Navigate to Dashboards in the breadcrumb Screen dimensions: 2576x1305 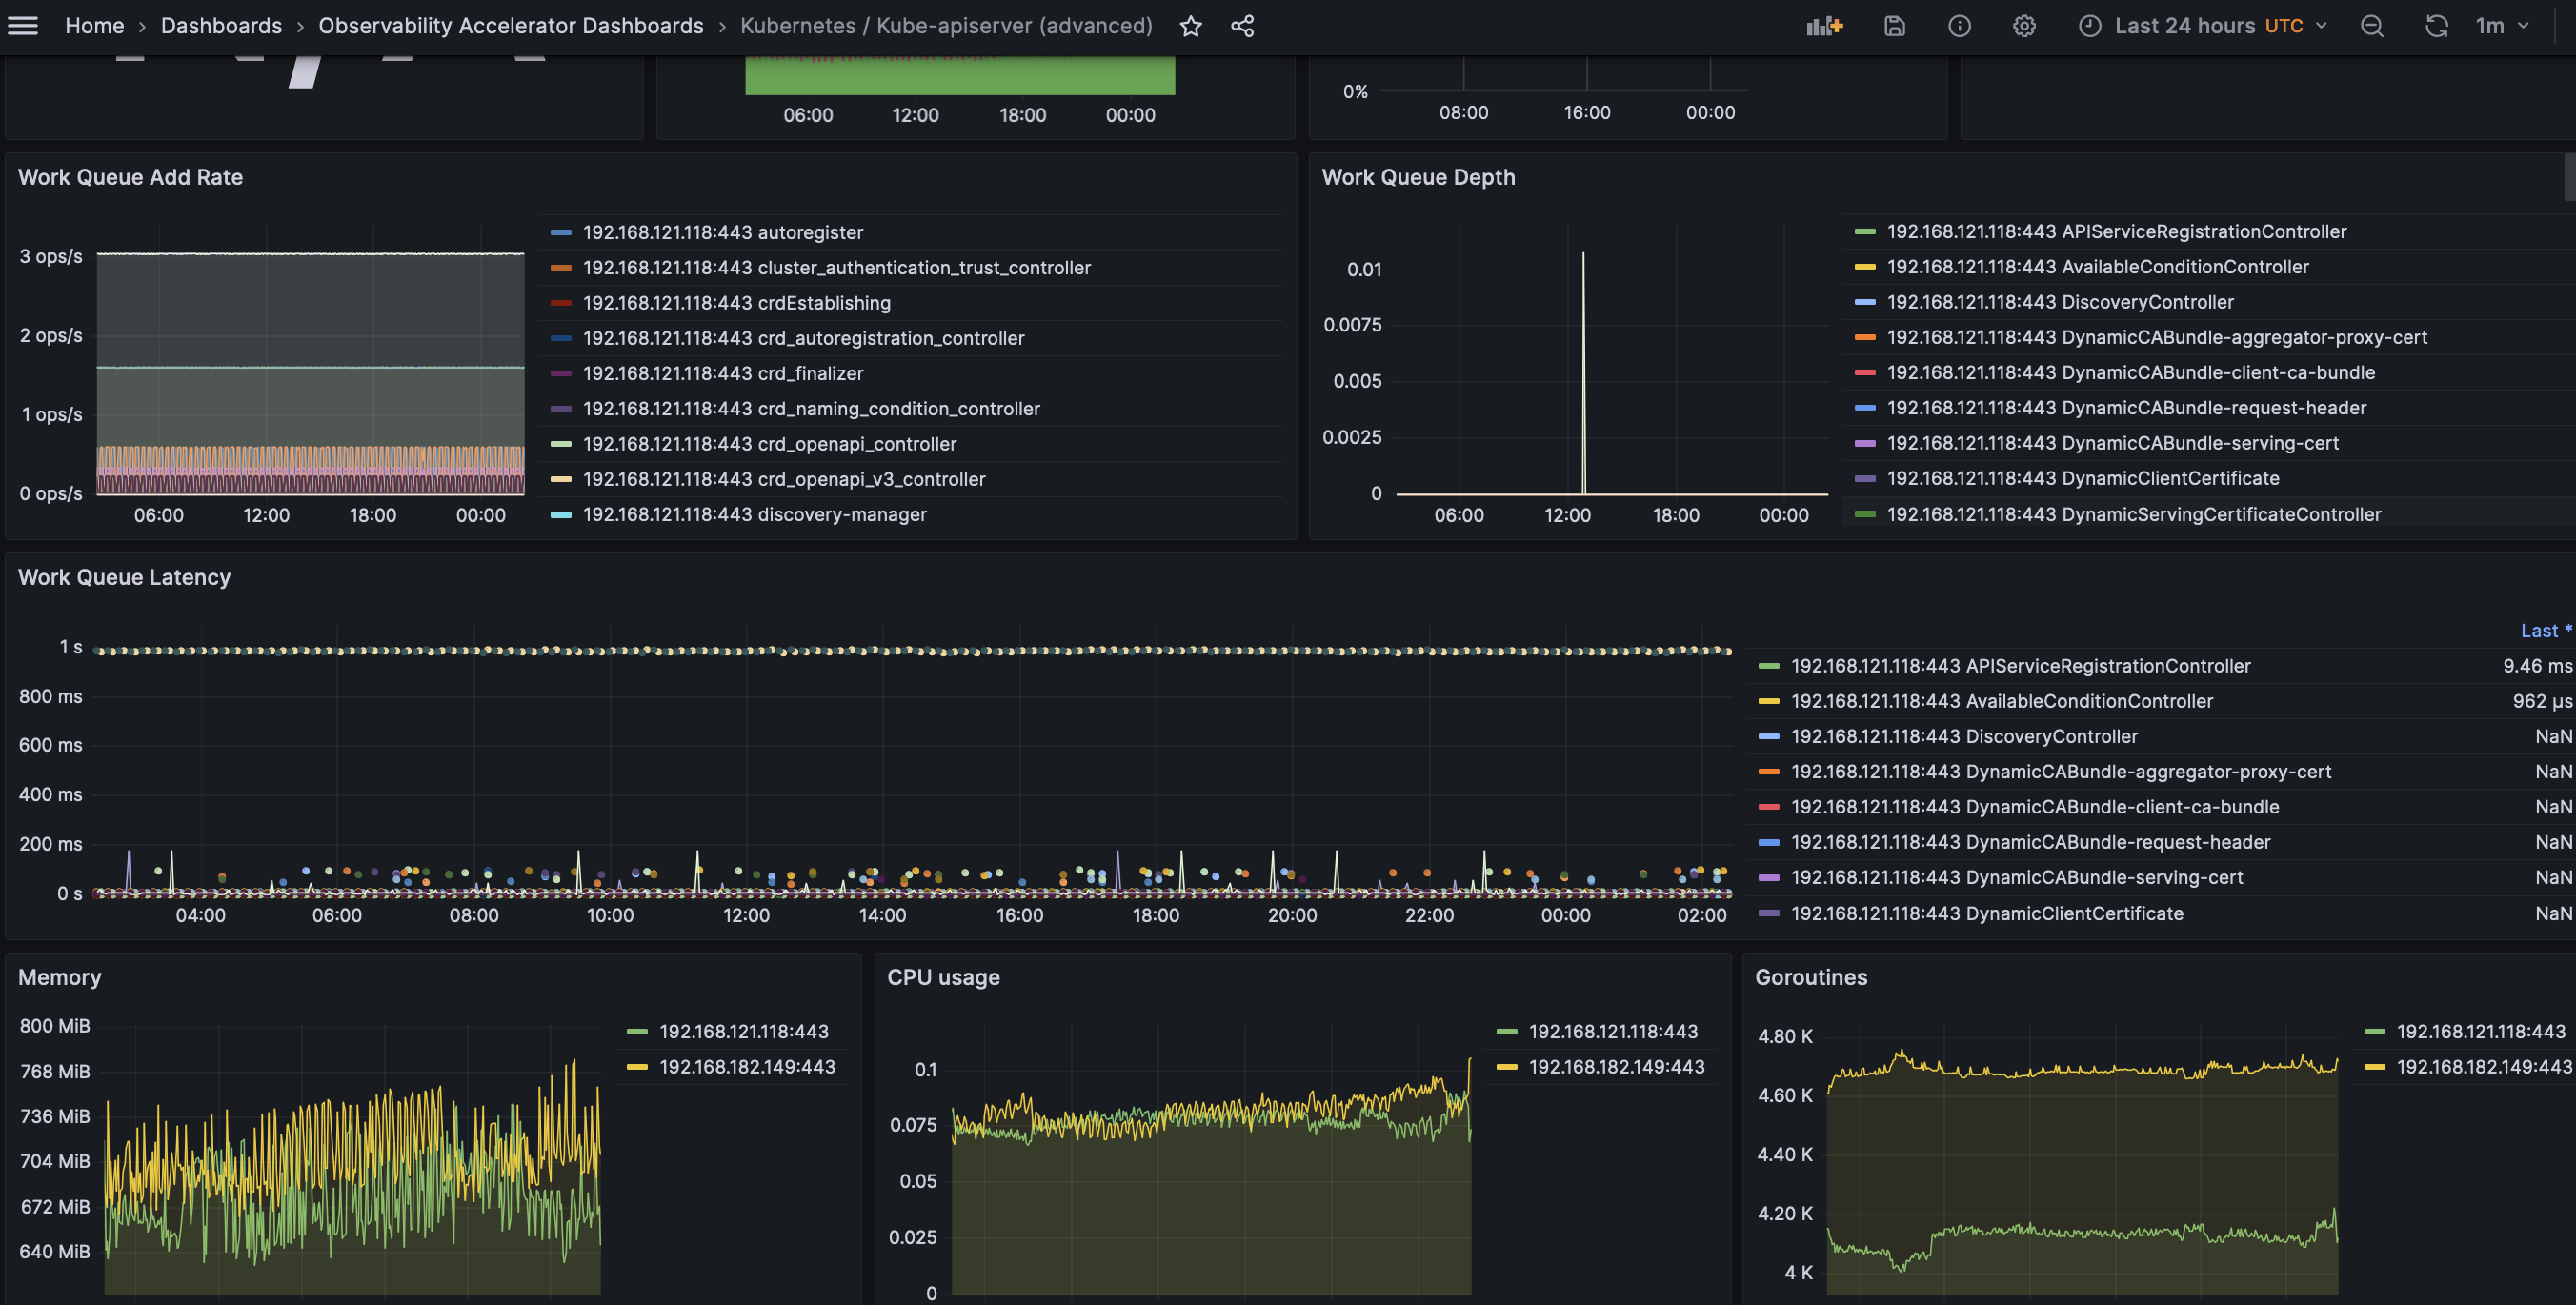pyautogui.click(x=221, y=25)
